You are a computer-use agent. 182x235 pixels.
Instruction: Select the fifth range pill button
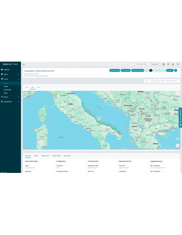coord(164,70)
